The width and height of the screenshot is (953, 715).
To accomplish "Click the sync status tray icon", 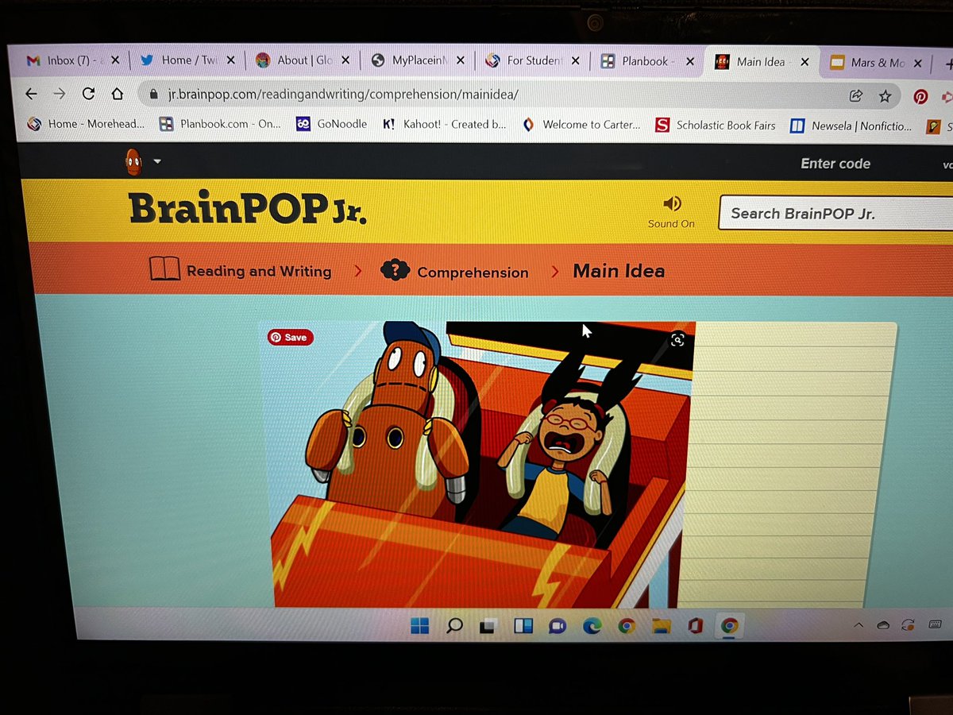I will click(909, 626).
